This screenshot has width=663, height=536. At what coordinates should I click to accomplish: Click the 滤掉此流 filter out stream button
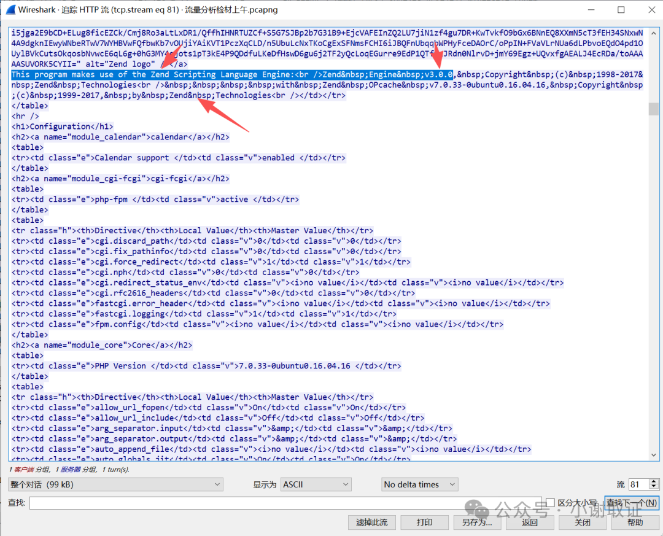[x=371, y=522]
